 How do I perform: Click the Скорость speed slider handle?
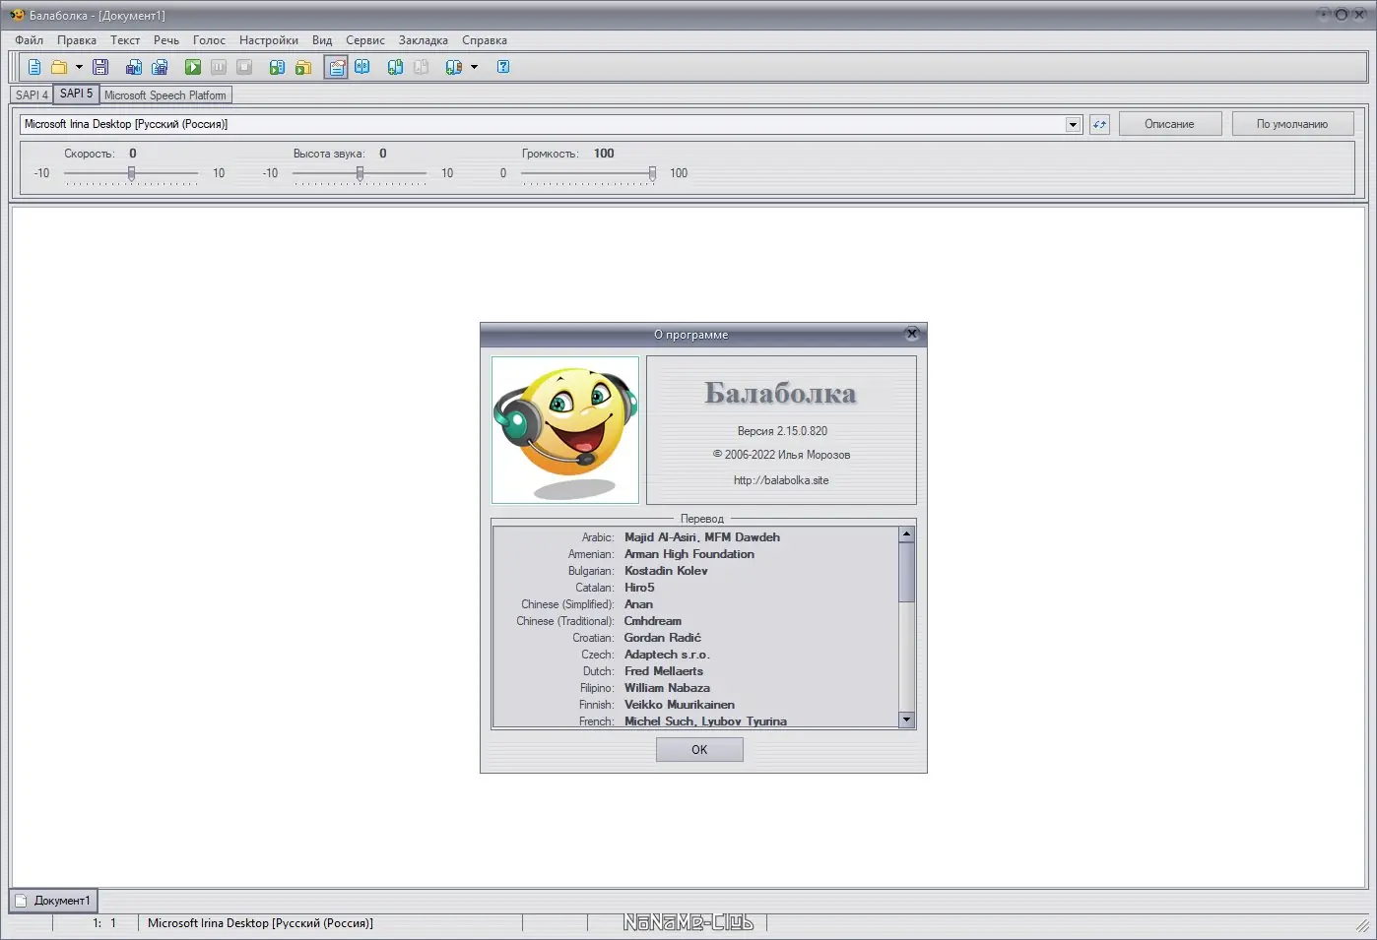click(x=131, y=173)
